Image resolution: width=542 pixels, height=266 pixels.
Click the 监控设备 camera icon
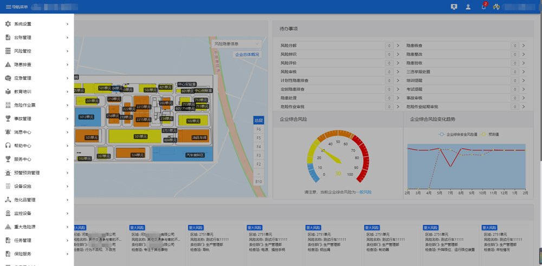(8, 214)
